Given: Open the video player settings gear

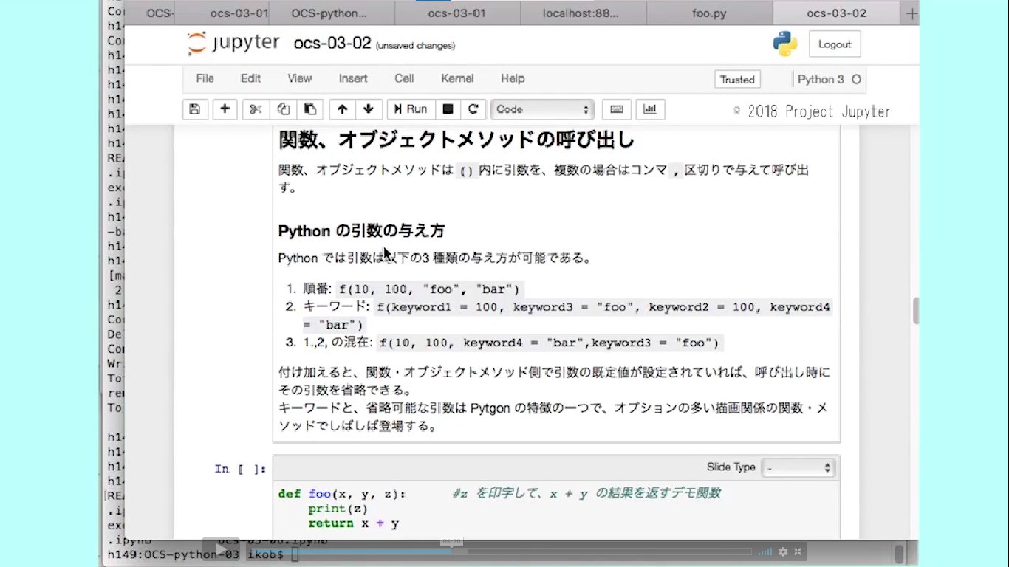Looking at the screenshot, I should tap(783, 551).
